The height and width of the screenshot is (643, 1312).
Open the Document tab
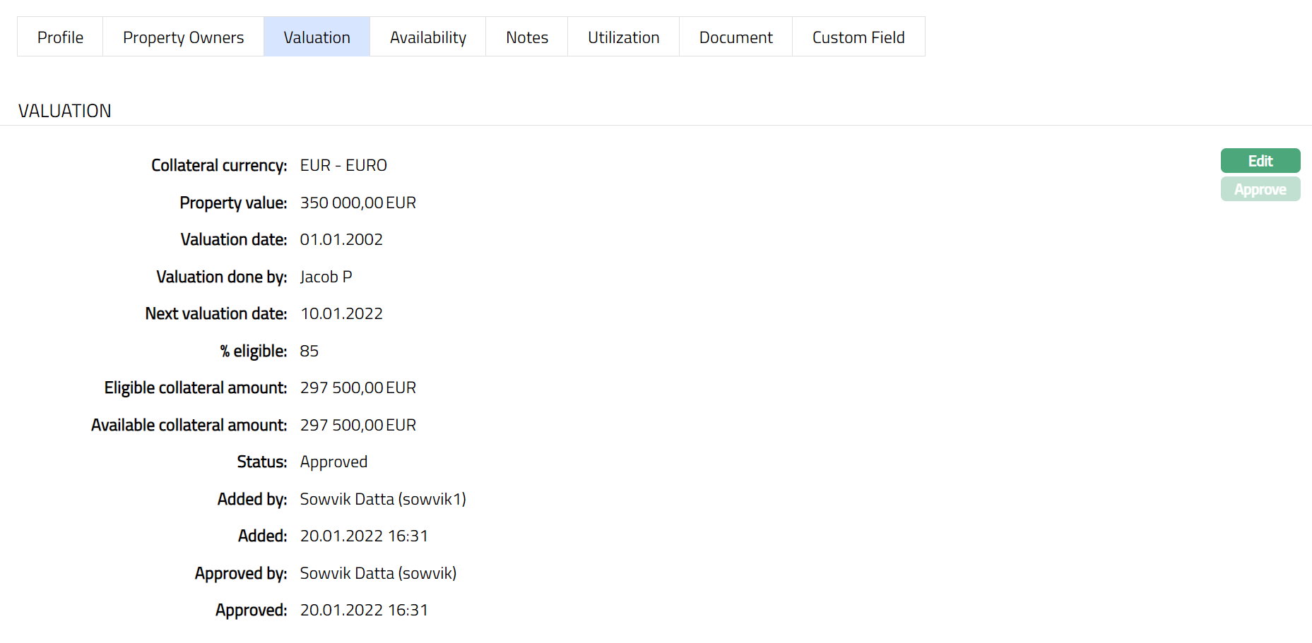(735, 37)
